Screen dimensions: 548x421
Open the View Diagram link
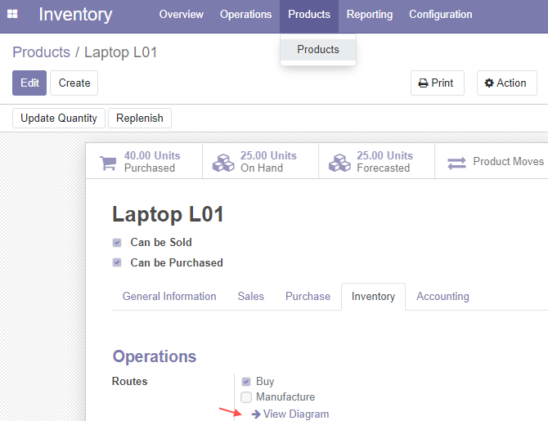[x=296, y=414]
